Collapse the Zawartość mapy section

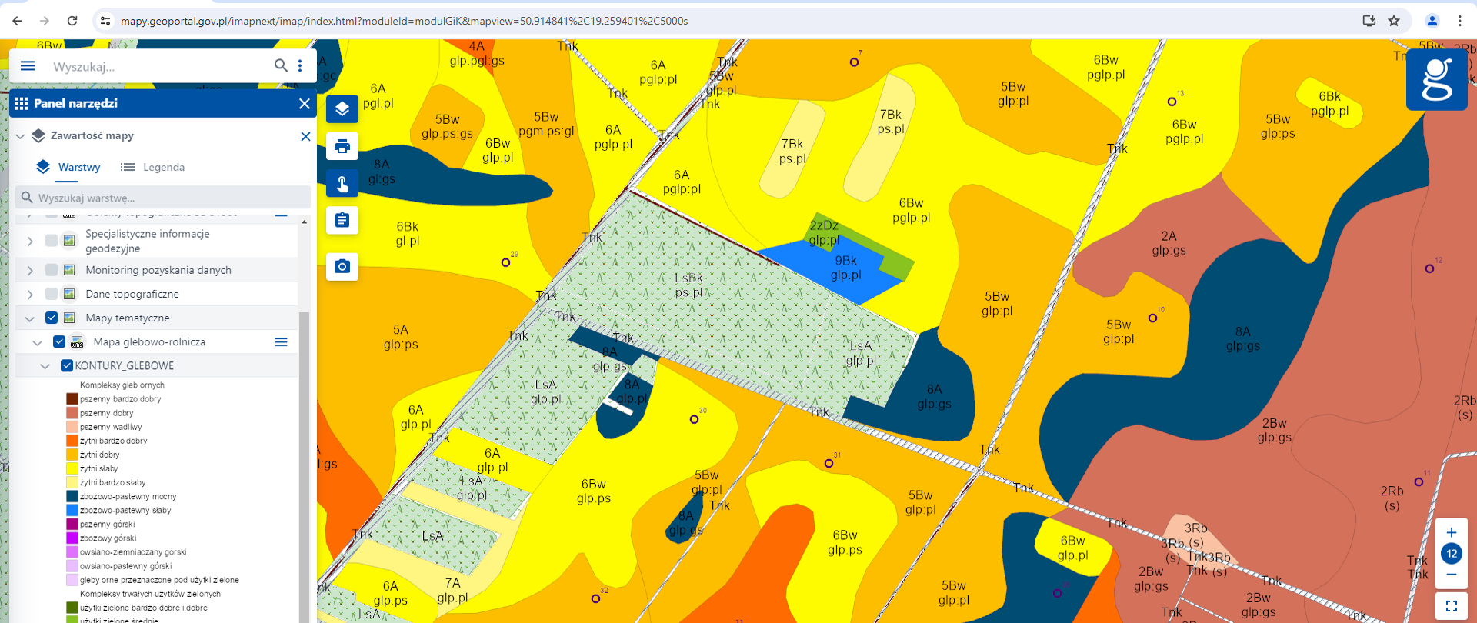coord(21,136)
